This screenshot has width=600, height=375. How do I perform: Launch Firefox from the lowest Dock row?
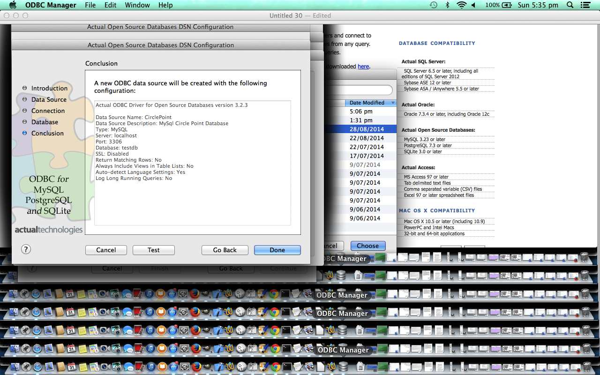coord(196,367)
